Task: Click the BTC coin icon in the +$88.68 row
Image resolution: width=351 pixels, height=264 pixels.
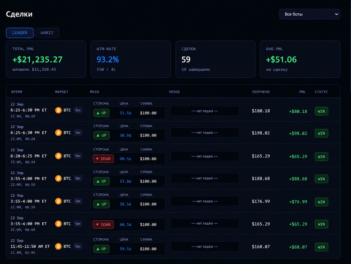Action: pyautogui.click(x=58, y=178)
